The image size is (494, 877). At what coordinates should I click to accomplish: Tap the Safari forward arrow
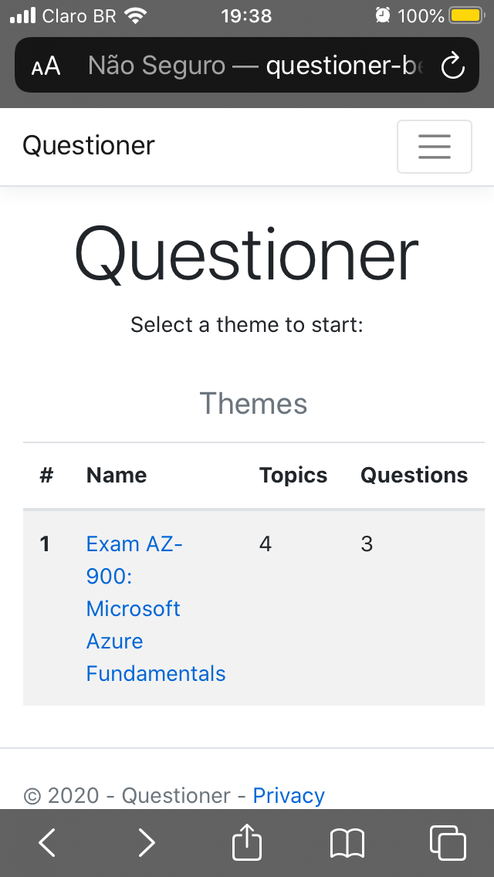click(147, 842)
